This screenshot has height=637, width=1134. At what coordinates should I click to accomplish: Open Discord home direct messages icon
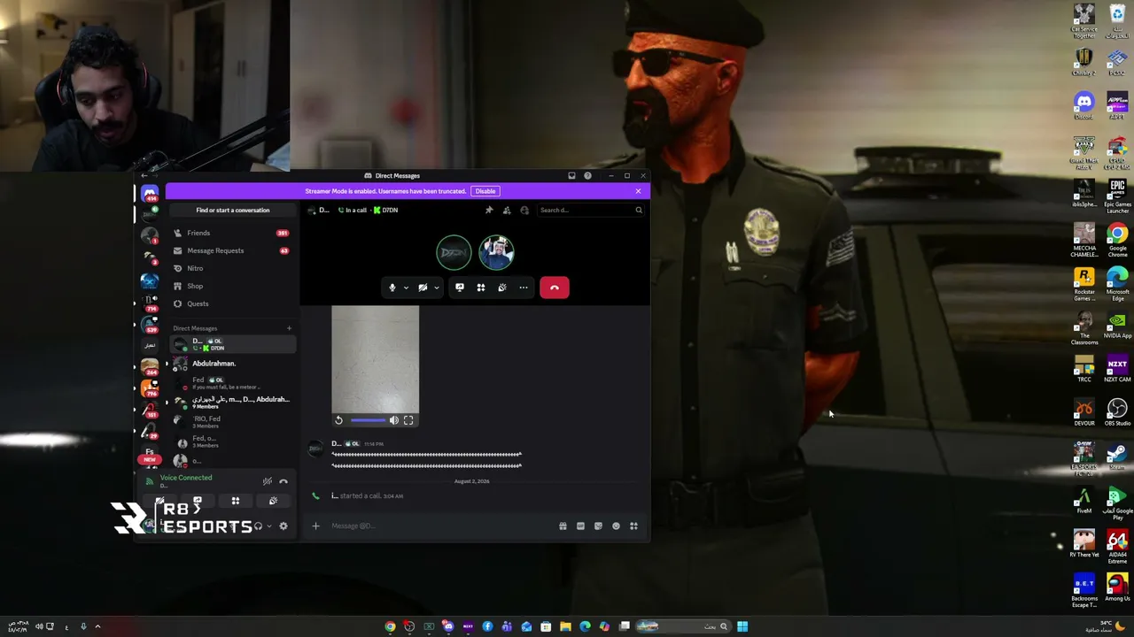[150, 194]
